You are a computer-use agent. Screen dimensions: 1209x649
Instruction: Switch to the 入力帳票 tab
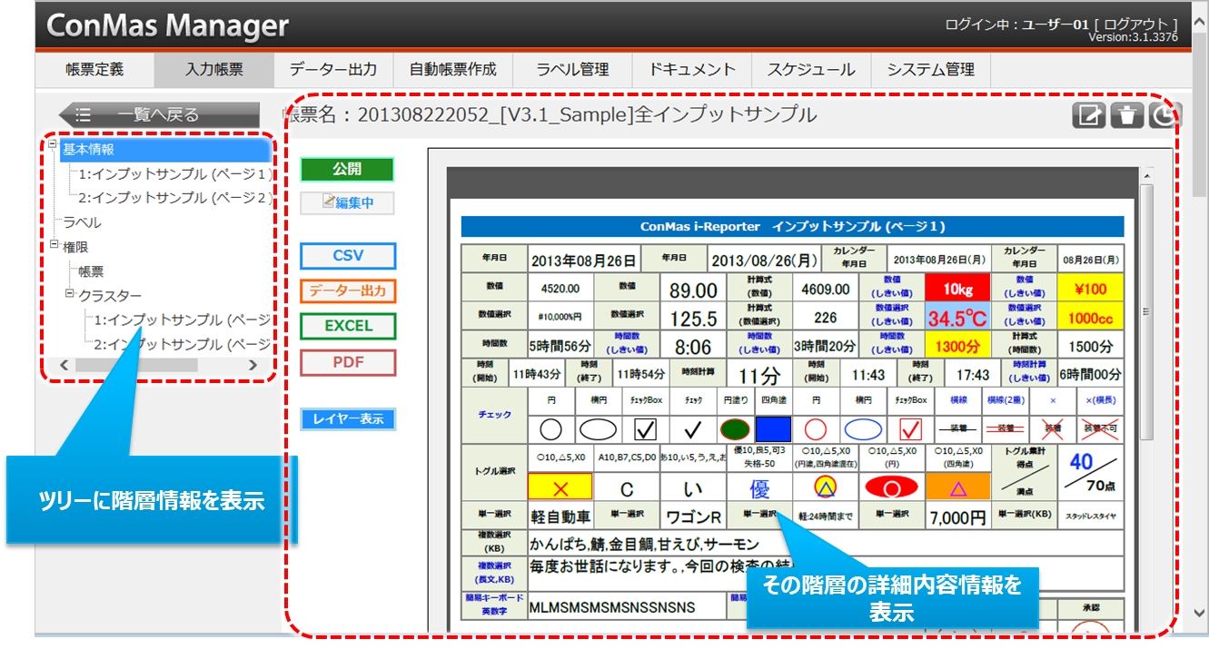[x=214, y=69]
